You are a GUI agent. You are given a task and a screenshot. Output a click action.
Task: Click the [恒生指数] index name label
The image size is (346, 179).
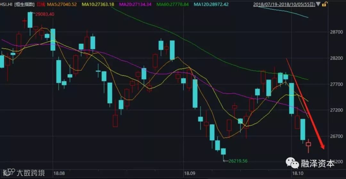point(24,4)
